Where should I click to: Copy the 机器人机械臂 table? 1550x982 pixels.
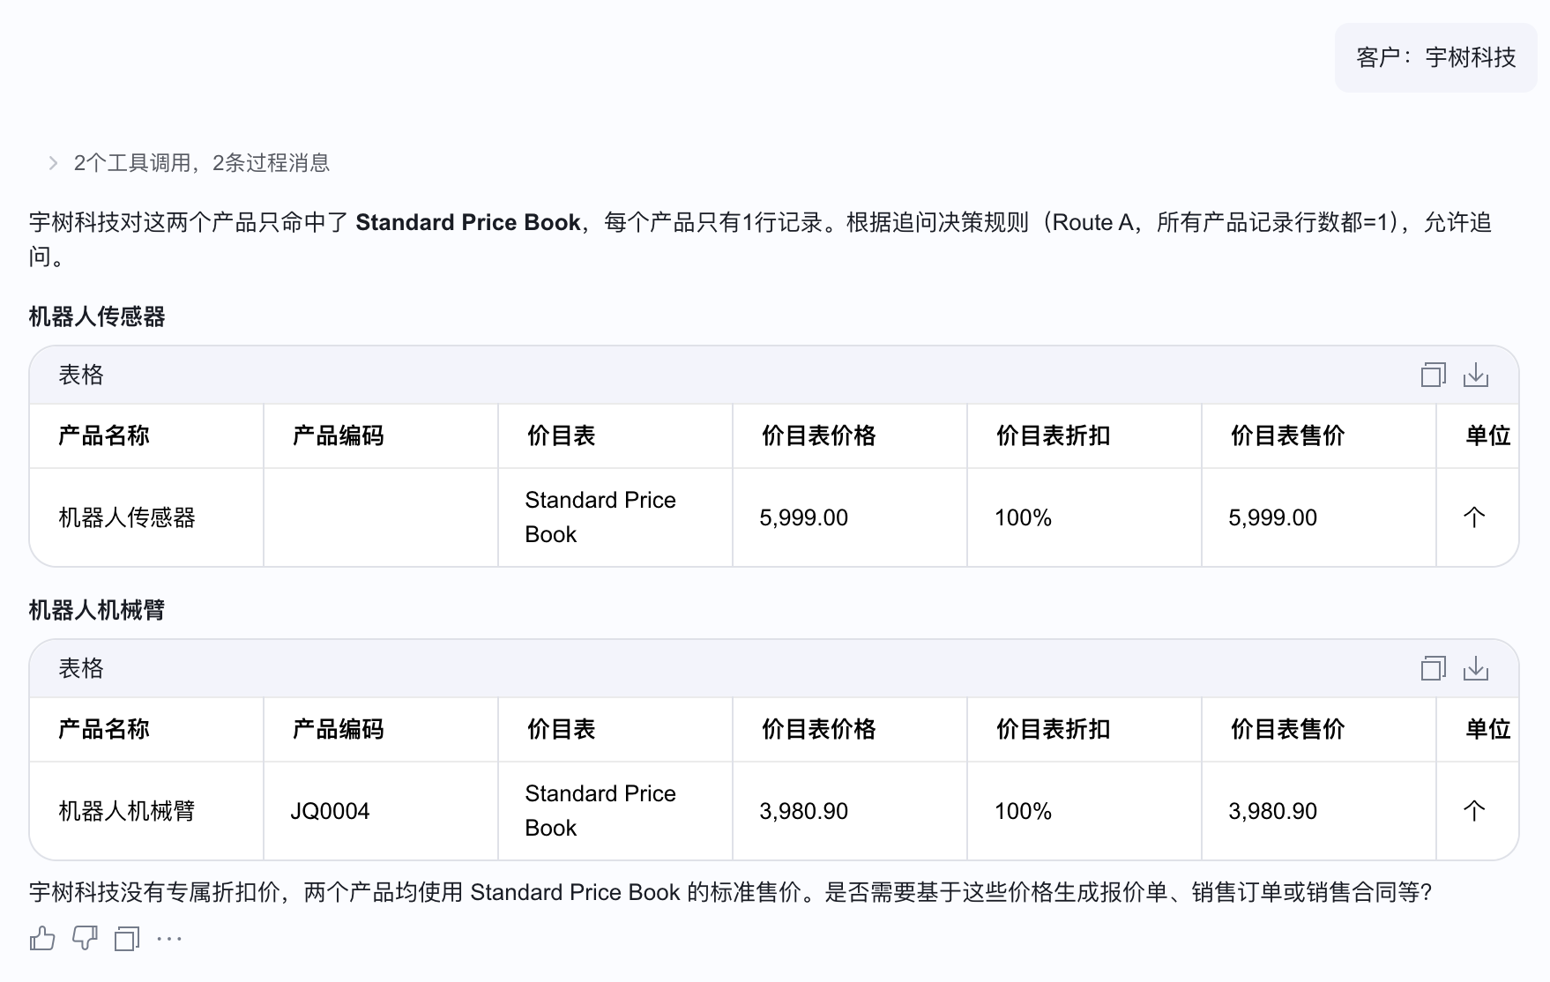pyautogui.click(x=1434, y=668)
